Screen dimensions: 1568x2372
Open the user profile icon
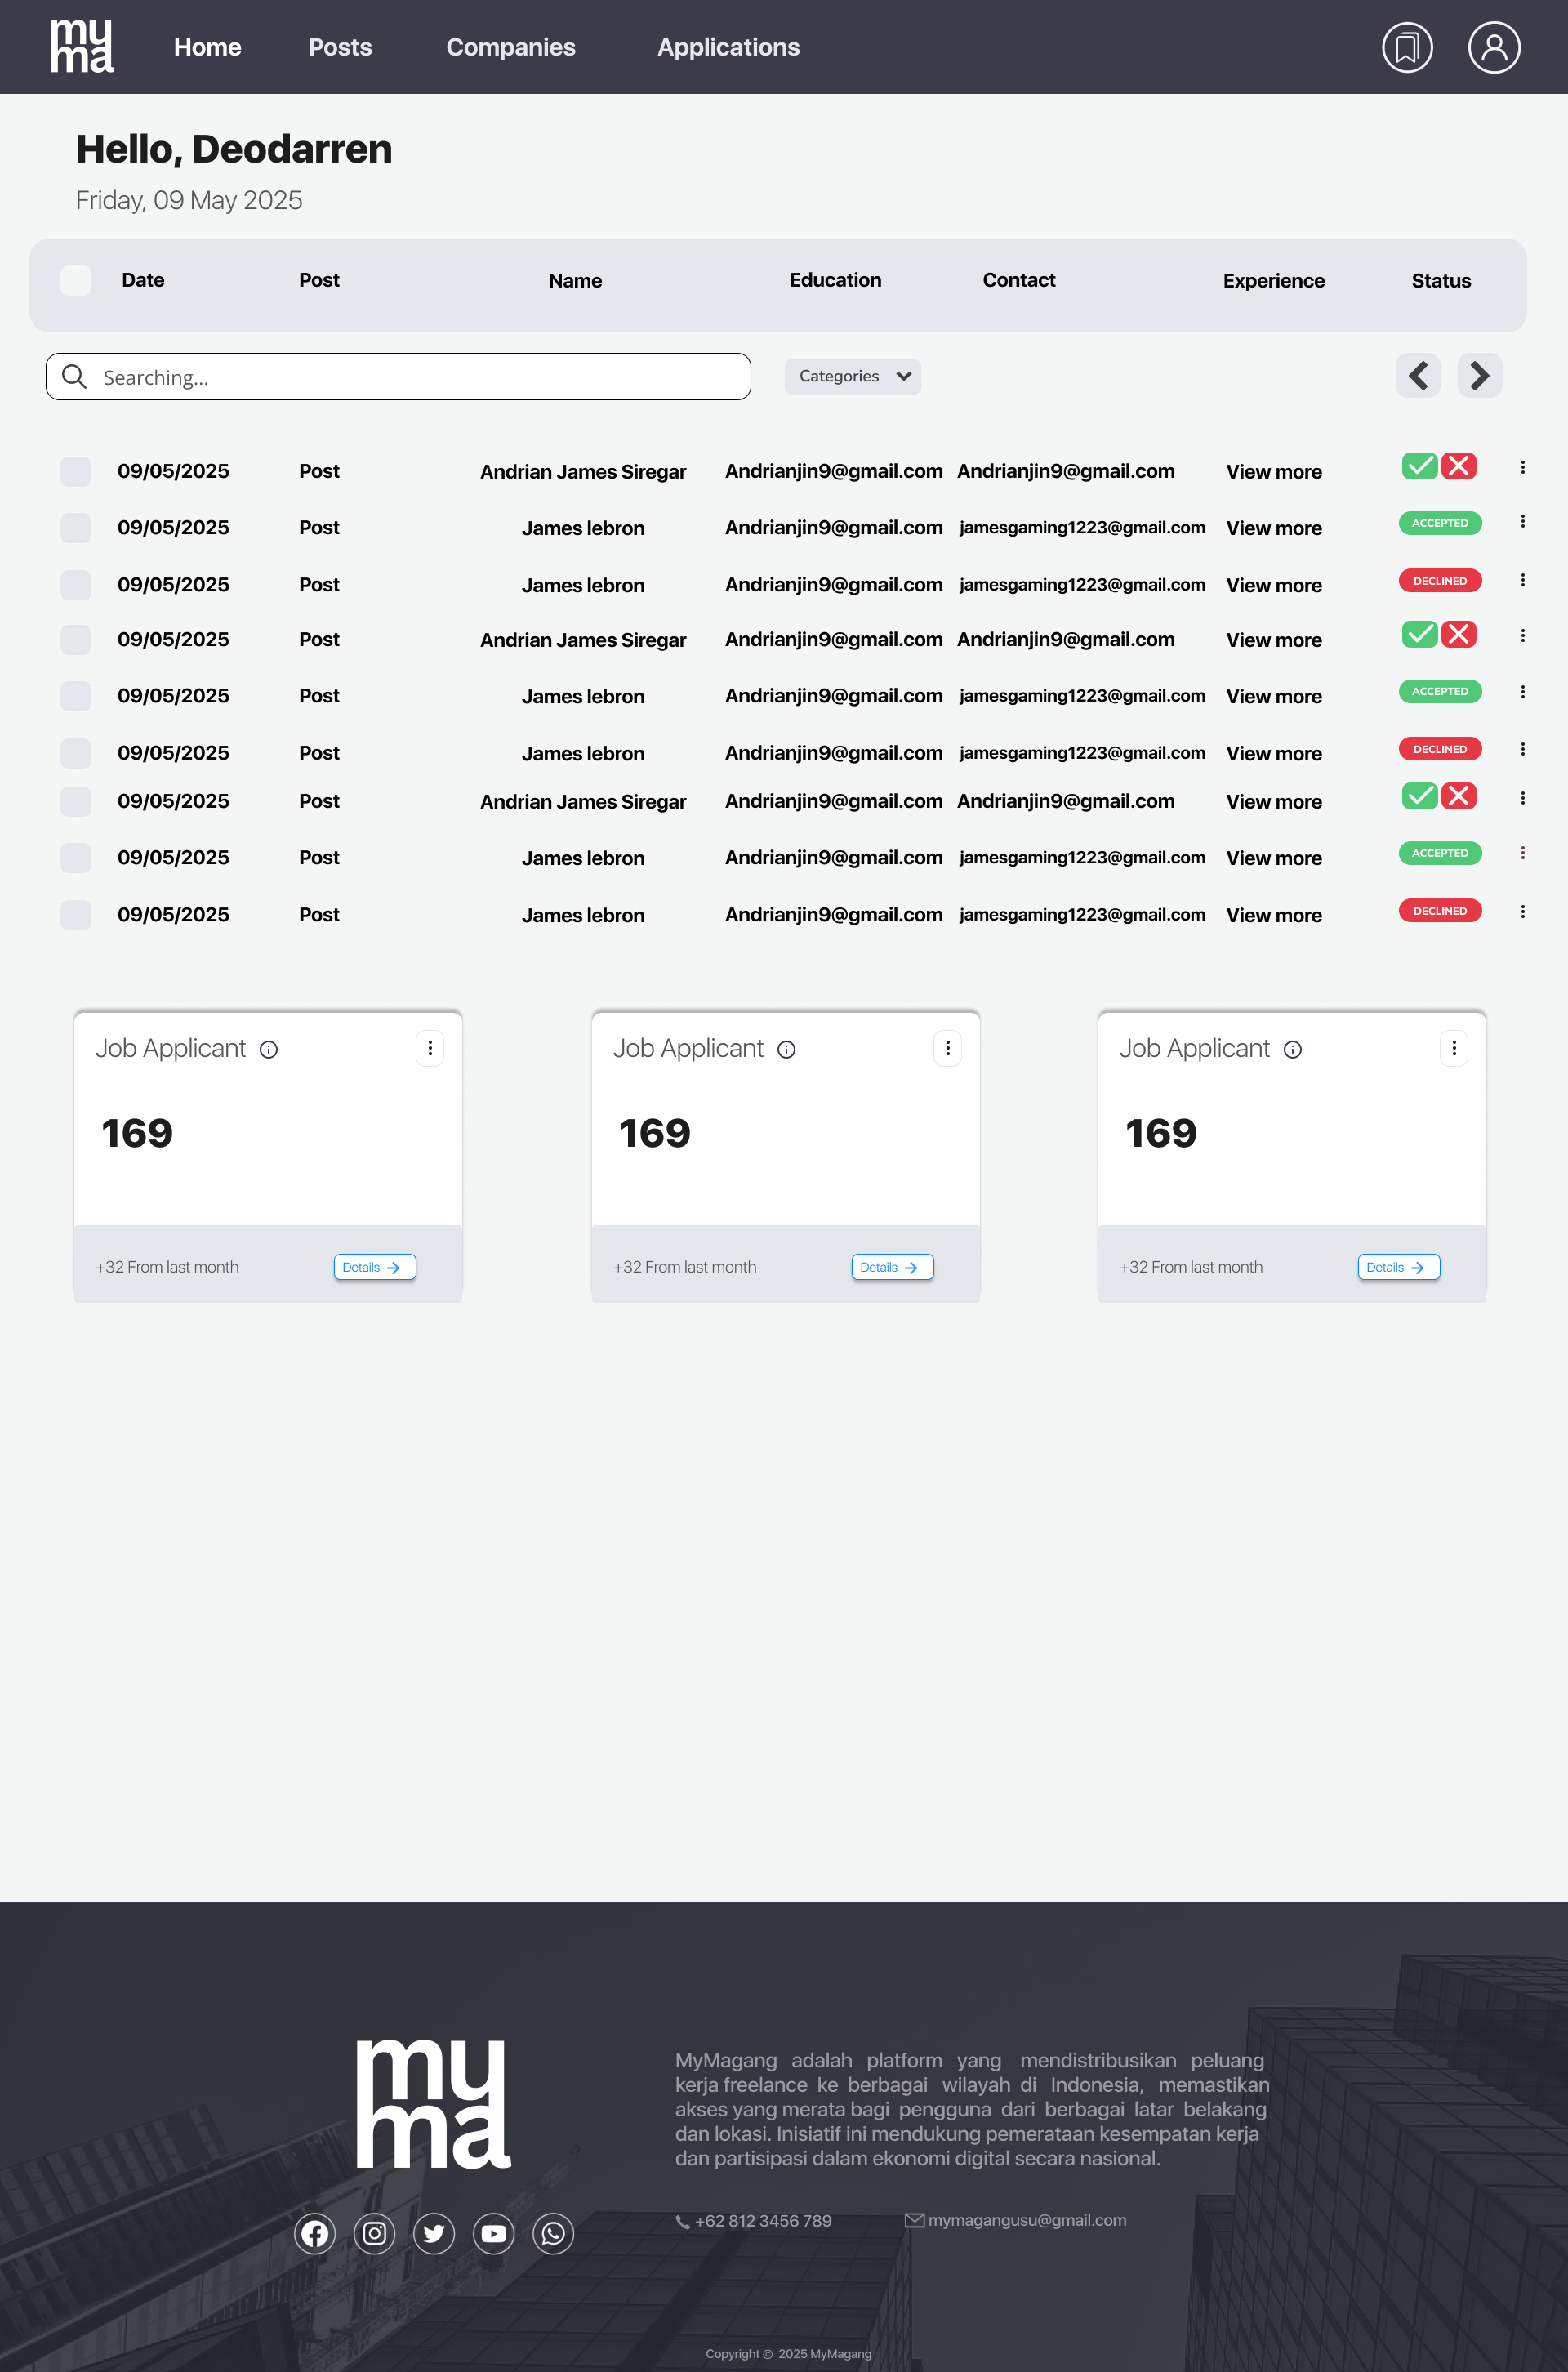pos(1493,47)
